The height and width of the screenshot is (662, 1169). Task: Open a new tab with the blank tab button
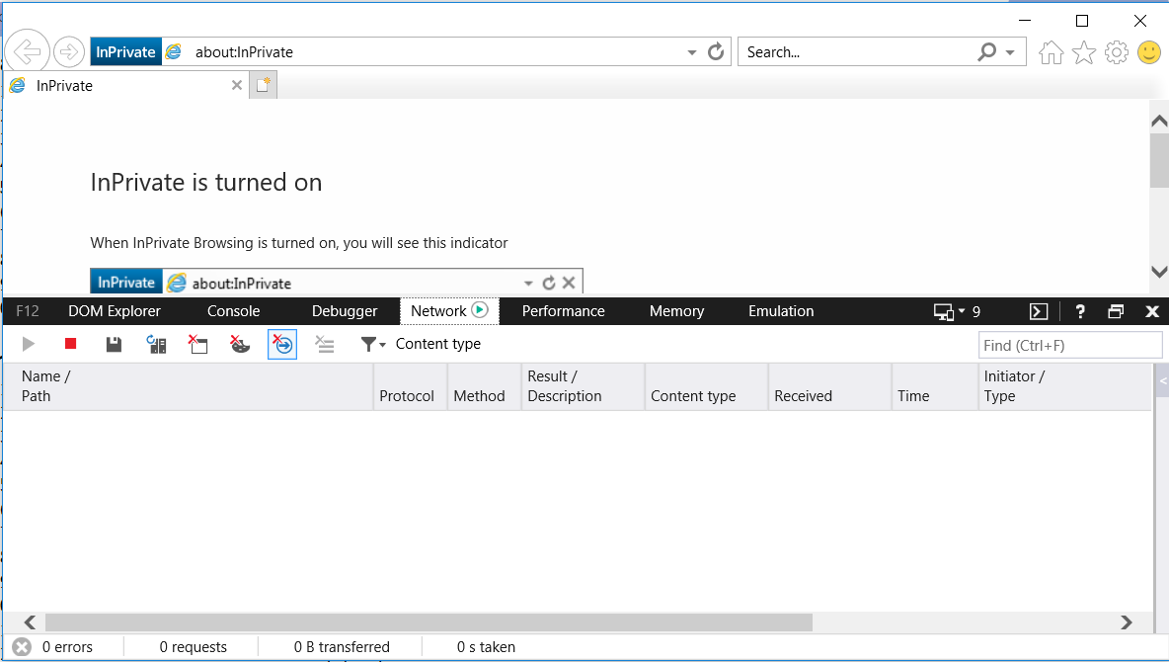(x=264, y=85)
